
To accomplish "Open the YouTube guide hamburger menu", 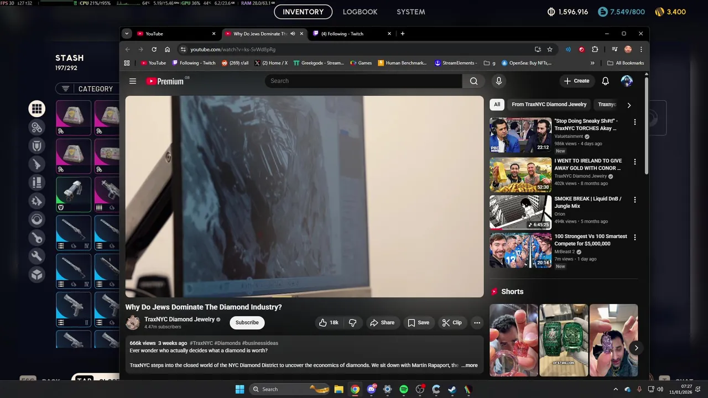I will pos(133,81).
